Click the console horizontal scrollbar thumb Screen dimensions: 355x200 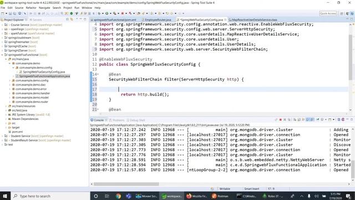126,184
